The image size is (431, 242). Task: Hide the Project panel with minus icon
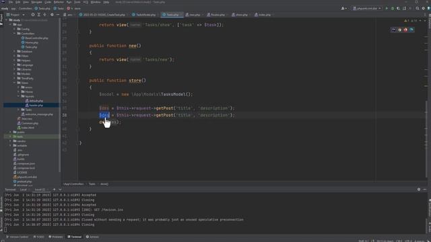pyautogui.click(x=58, y=15)
